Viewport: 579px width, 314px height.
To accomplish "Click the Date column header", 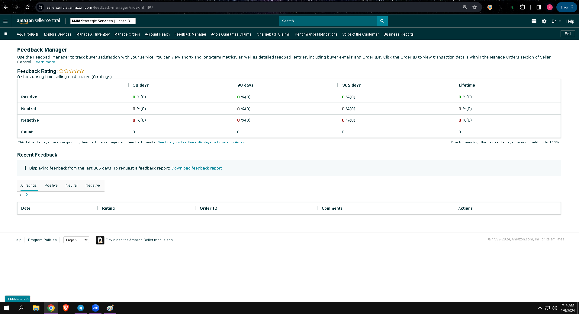I will [26, 208].
